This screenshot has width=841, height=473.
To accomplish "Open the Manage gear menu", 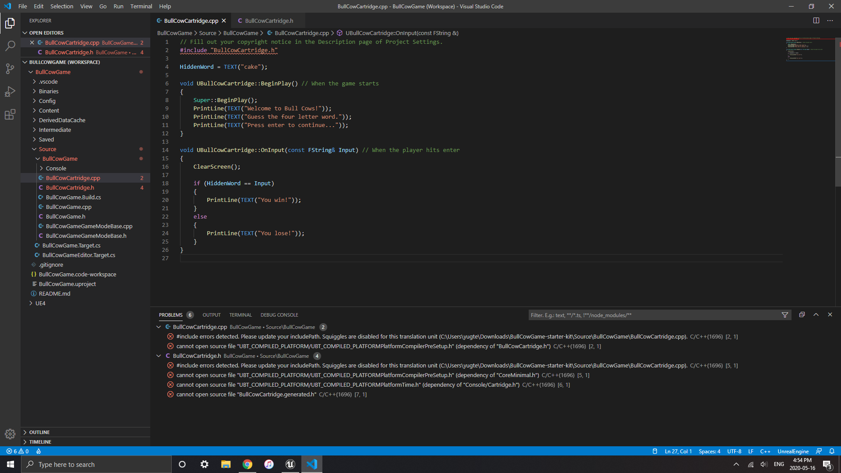I will 10,434.
